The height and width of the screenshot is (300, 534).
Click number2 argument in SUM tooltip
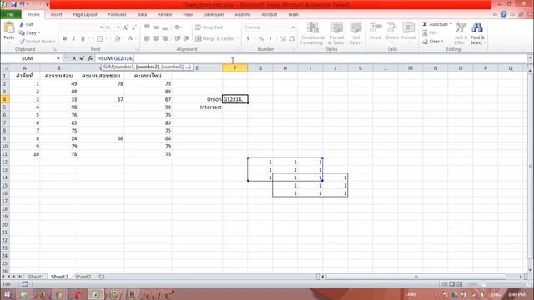pyautogui.click(x=148, y=67)
